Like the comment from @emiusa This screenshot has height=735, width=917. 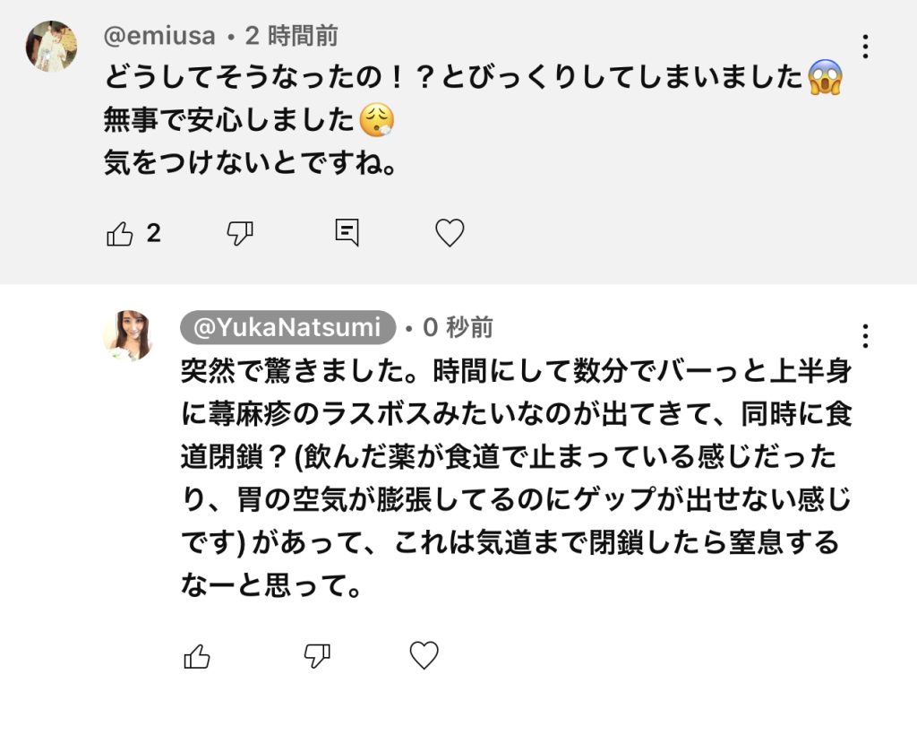point(120,234)
